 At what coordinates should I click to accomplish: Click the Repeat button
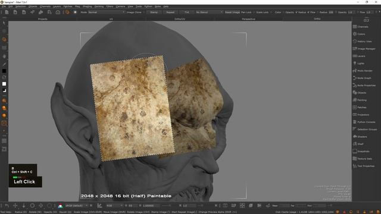click(170, 12)
